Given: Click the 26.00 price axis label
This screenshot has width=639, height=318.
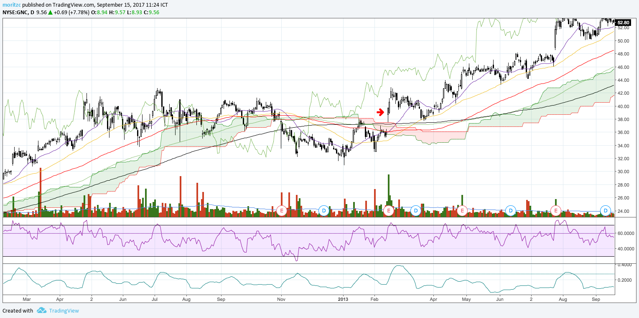Looking at the screenshot, I should pyautogui.click(x=623, y=198).
